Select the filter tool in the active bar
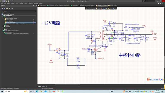Screen dimensions: 165x93 click(87, 8)
